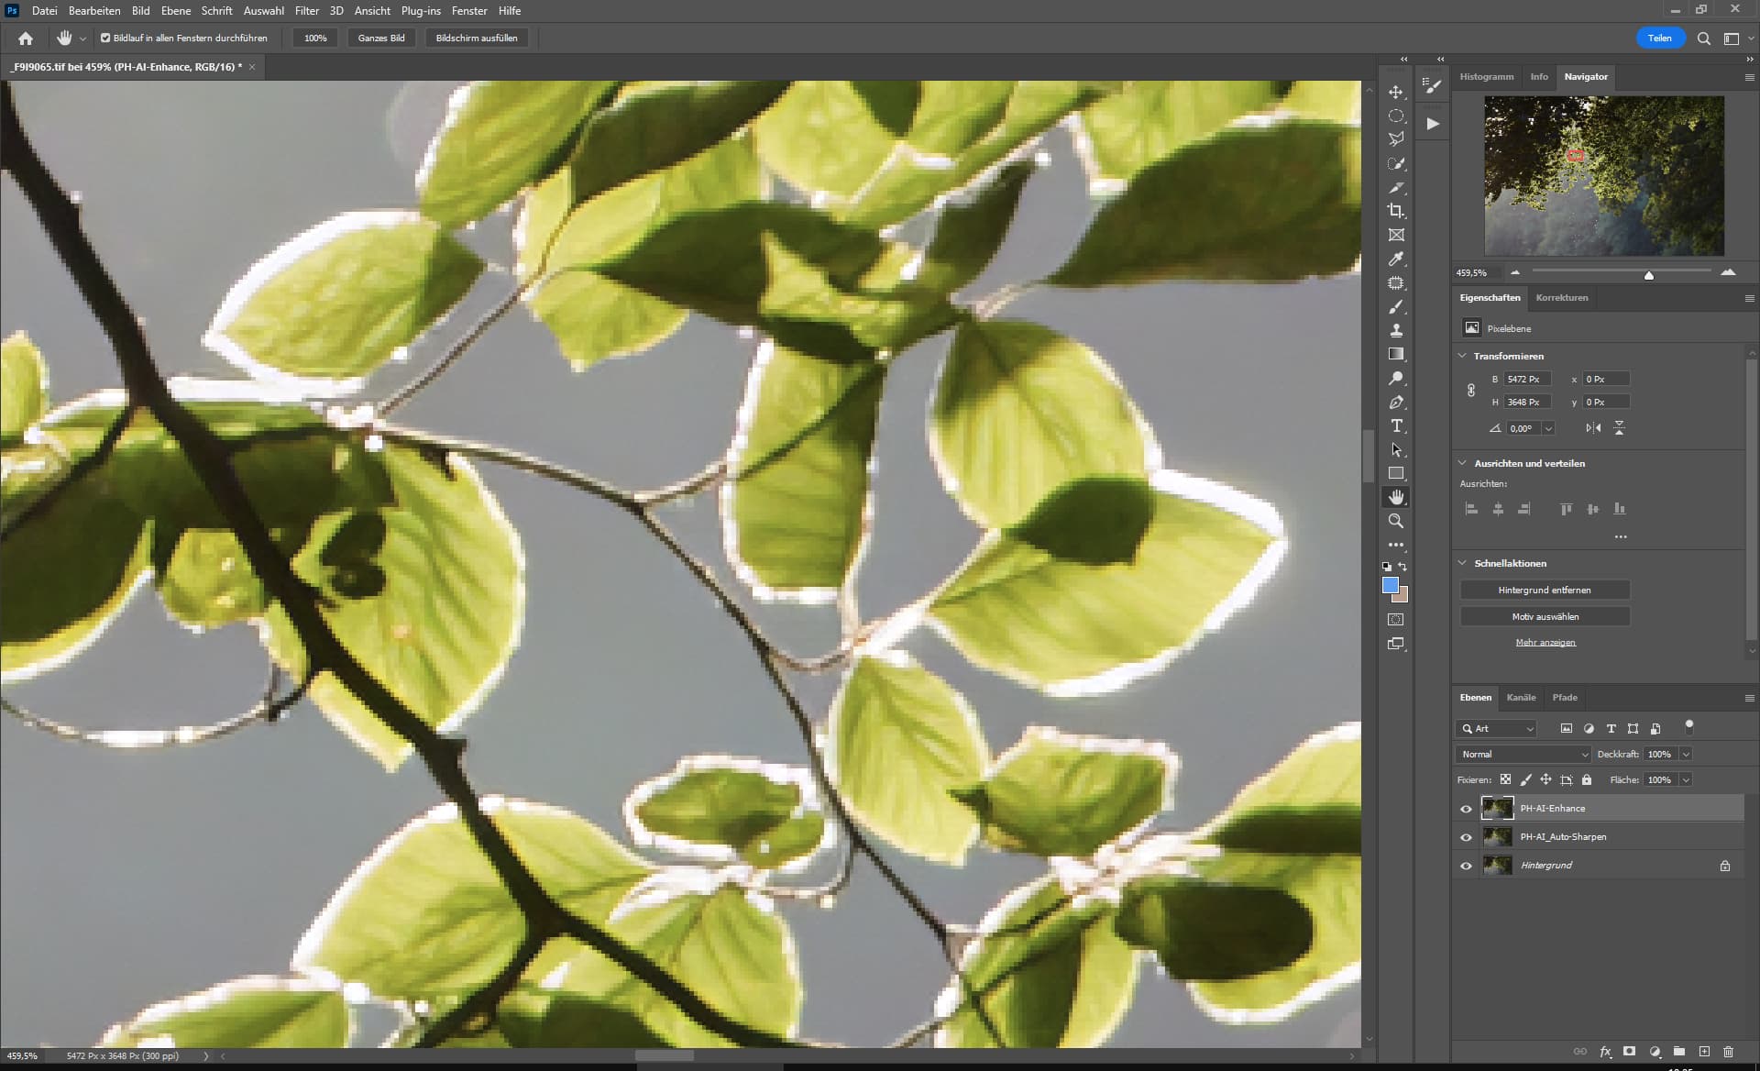This screenshot has width=1760, height=1071.
Task: Toggle 'Bildlauf in allen Fenstern durchführen' checkbox
Action: click(x=105, y=39)
